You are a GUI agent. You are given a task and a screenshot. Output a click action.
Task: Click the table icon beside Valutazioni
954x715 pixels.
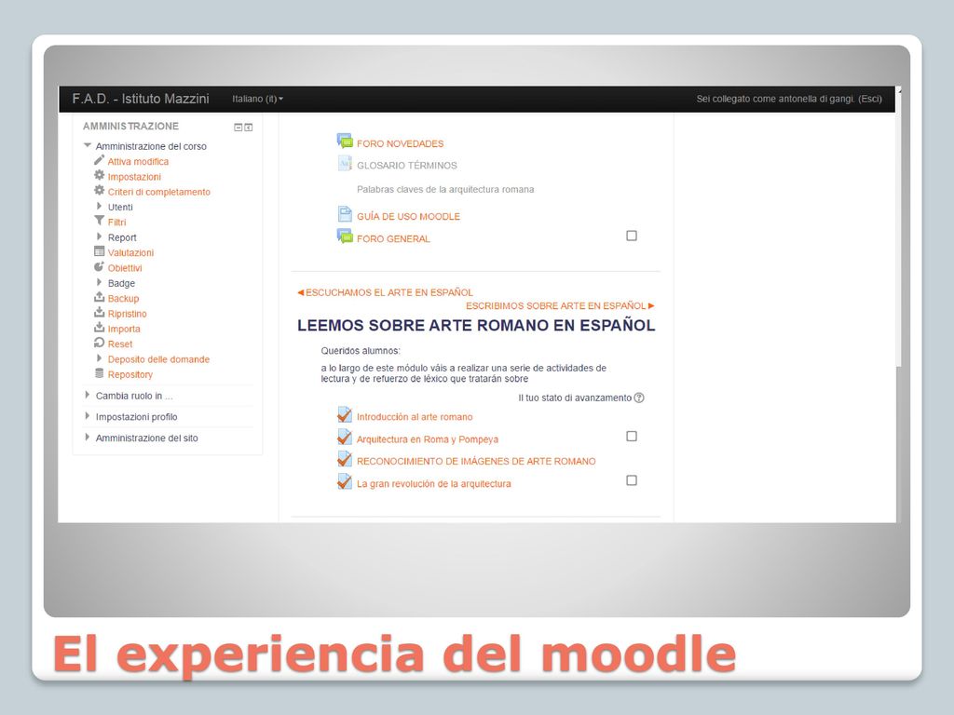pos(99,251)
